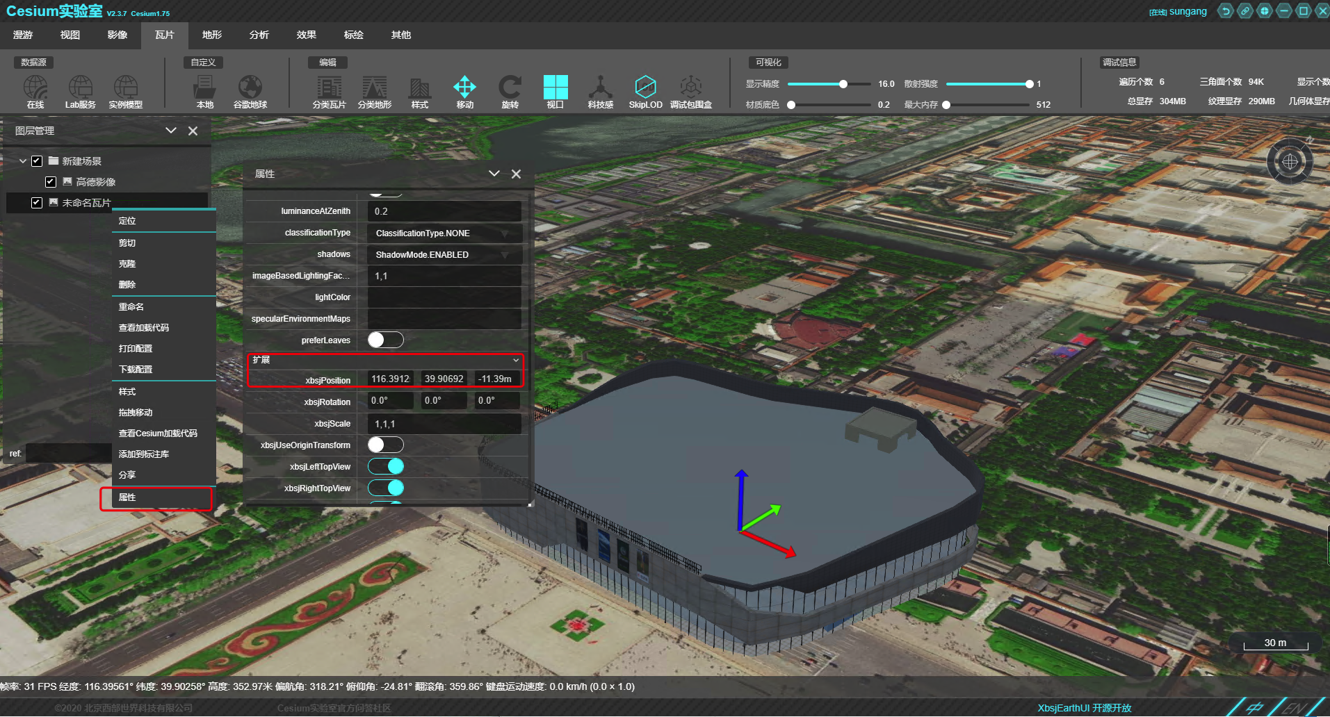Open the 调试包围盒 debug bounding box tool

pos(690,88)
